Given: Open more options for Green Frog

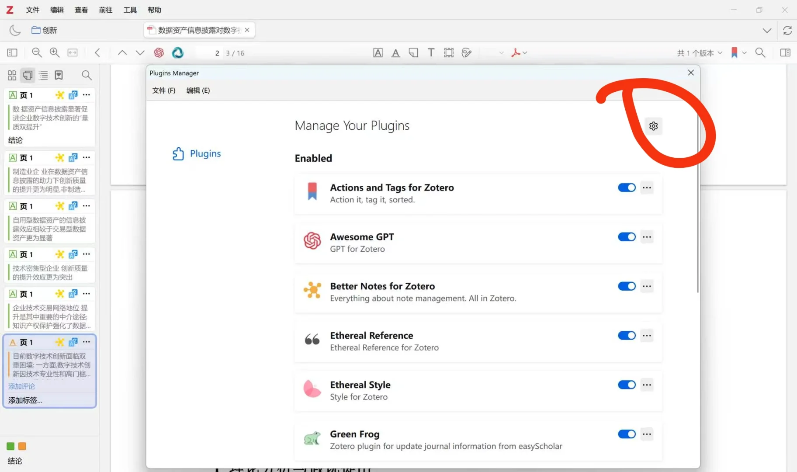Looking at the screenshot, I should 647,434.
